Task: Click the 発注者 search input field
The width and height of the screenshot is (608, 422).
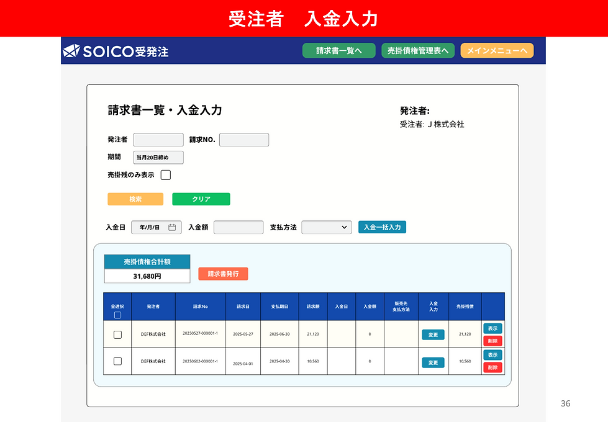Action: point(158,140)
